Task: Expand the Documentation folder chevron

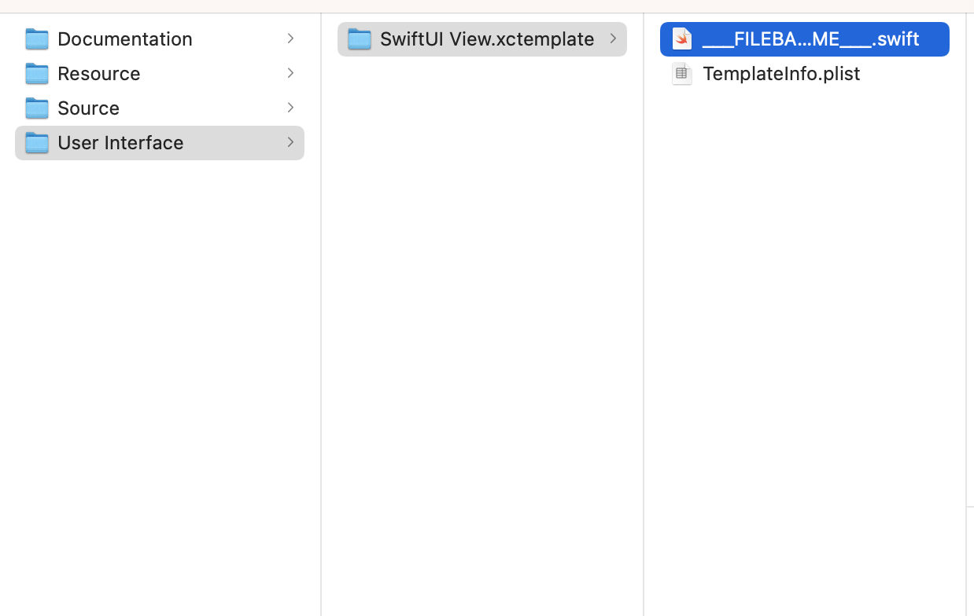Action: click(x=290, y=38)
